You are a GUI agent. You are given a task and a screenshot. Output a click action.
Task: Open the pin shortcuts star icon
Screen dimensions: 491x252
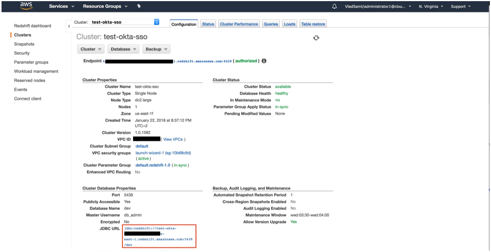tap(138, 6)
